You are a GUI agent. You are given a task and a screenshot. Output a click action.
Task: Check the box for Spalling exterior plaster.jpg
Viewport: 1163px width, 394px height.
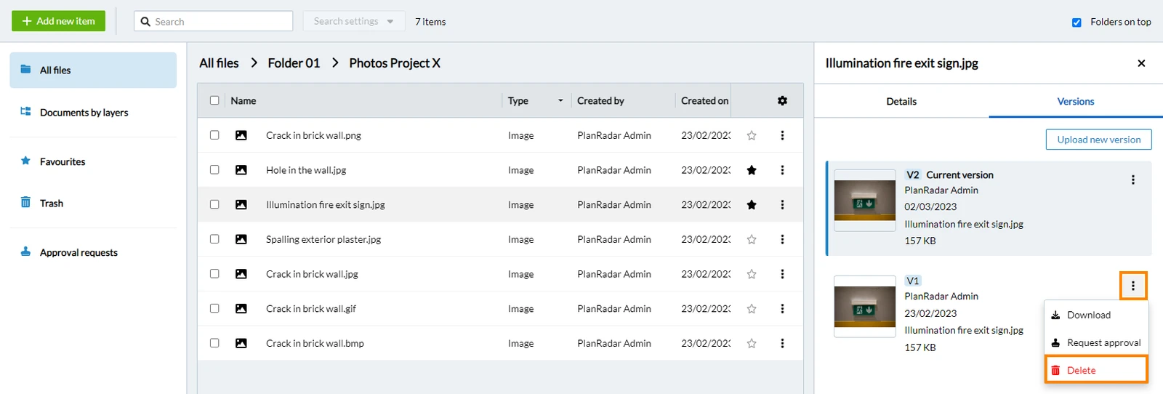214,238
